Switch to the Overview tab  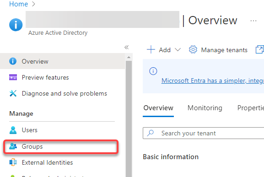[x=158, y=108]
